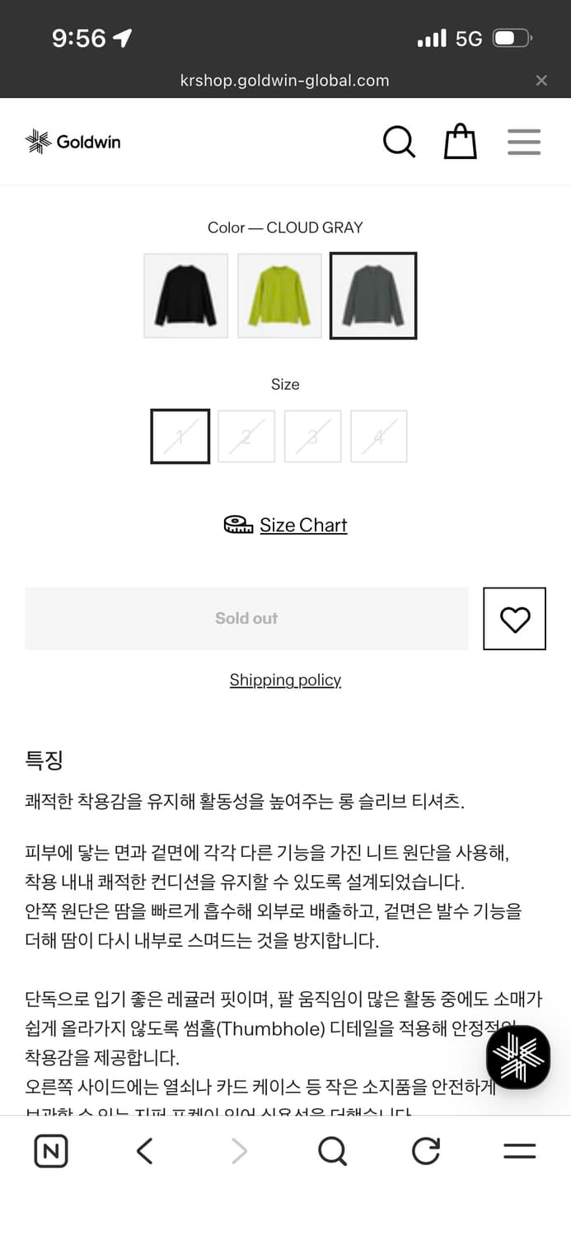Viewport: 571px width, 1236px height.
Task: Open the Size Chart link
Action: tap(303, 524)
